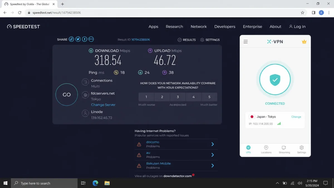
Task: Rate network availability as 4
Action: [193, 97]
